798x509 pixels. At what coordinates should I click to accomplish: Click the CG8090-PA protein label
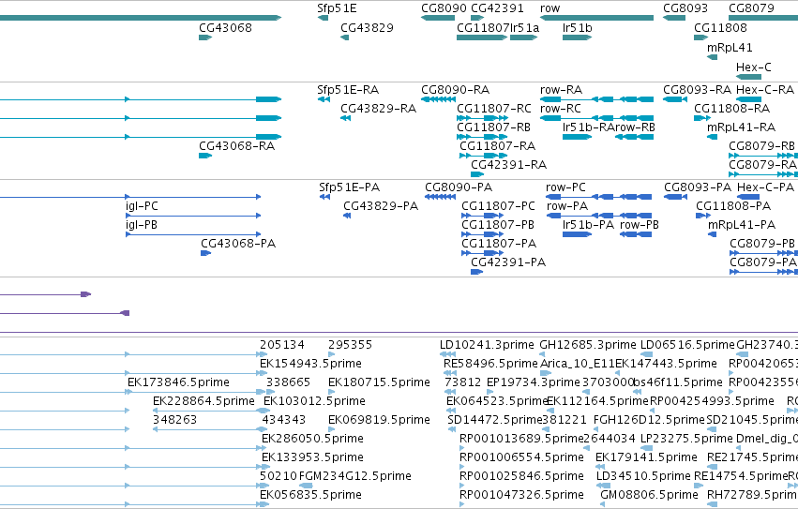tap(459, 187)
